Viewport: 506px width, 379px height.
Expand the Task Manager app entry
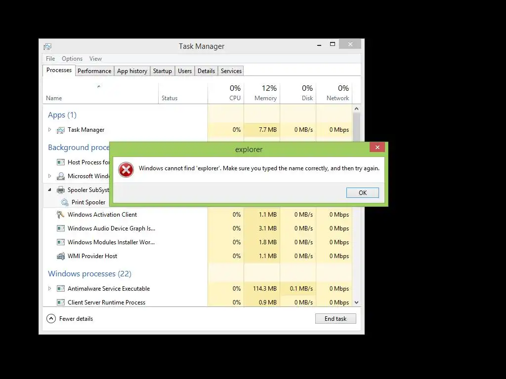coord(50,130)
